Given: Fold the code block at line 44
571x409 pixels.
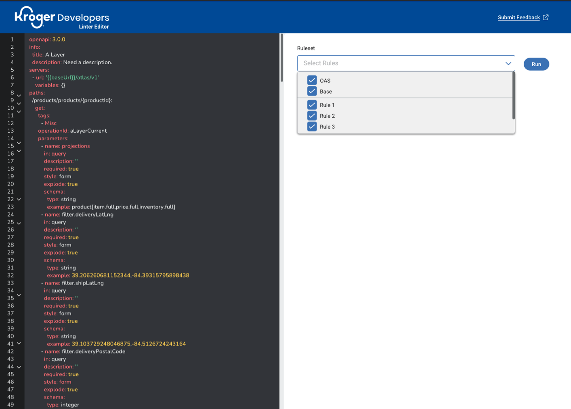Looking at the screenshot, I should pos(19,367).
